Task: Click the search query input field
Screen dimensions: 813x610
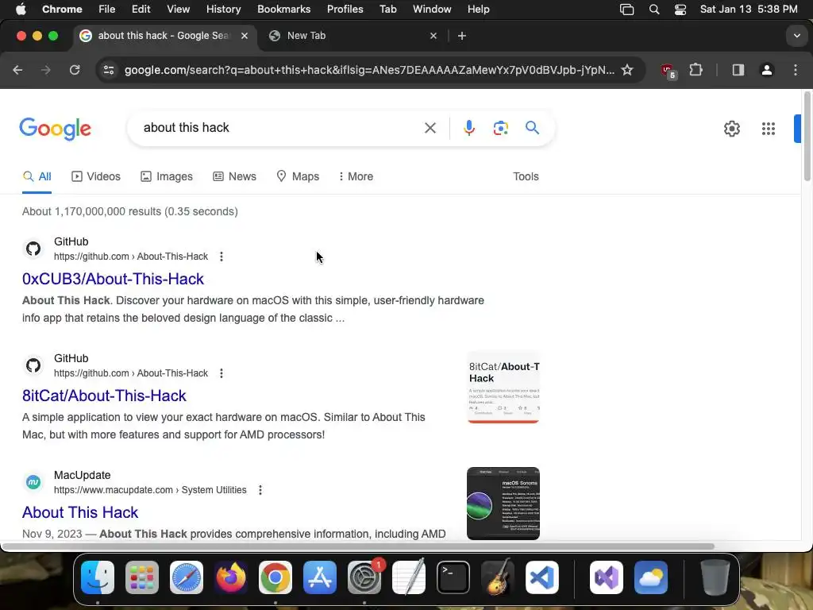Action: (x=280, y=128)
